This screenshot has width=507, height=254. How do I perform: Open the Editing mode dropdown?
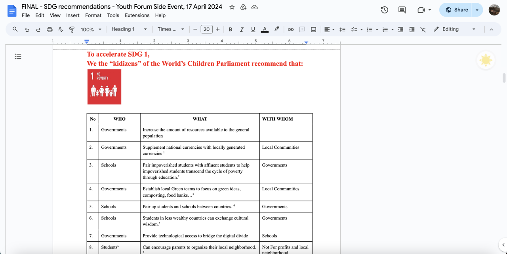[x=455, y=29]
